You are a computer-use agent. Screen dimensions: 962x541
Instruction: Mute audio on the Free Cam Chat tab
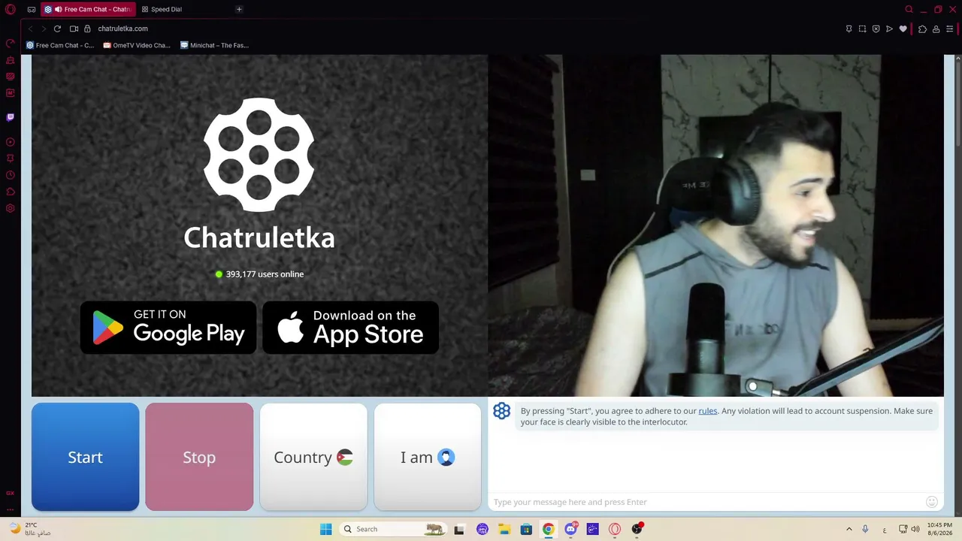(x=59, y=9)
